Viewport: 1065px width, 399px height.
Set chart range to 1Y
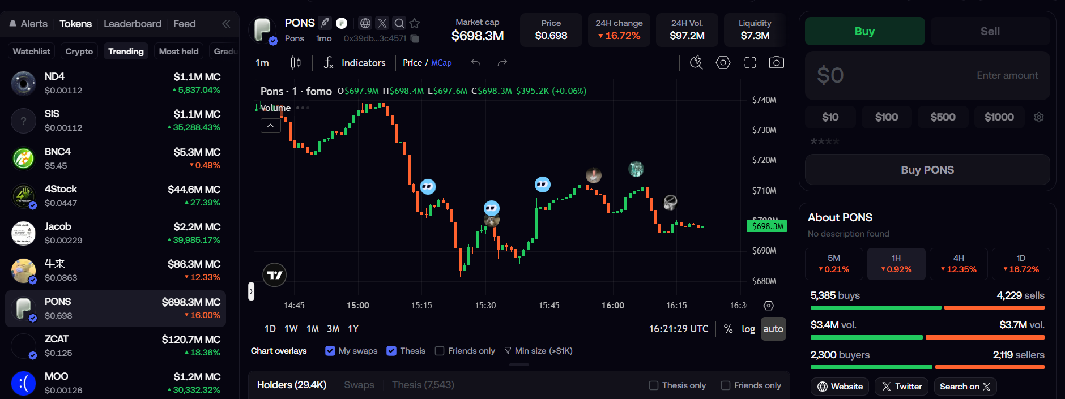click(x=353, y=329)
